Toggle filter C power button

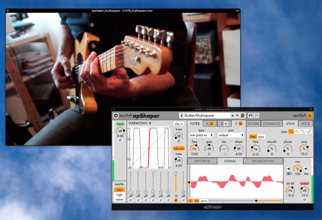[240, 124]
